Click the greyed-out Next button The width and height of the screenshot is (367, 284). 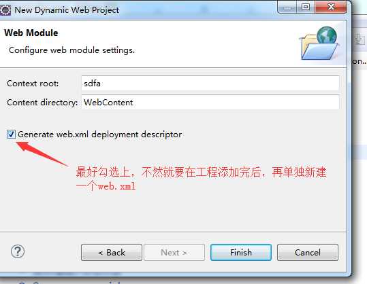[x=174, y=253]
